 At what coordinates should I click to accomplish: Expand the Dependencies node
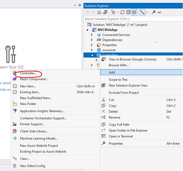[92, 40]
